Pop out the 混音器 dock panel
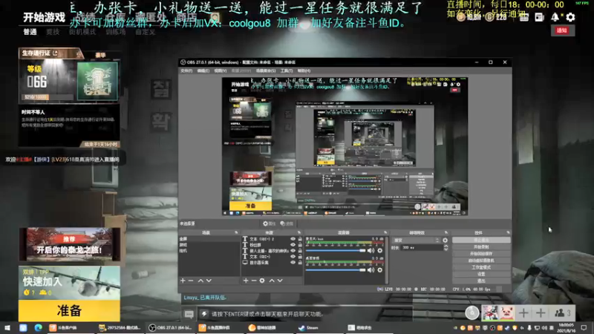Screen dimensions: 594x334 coord(385,232)
